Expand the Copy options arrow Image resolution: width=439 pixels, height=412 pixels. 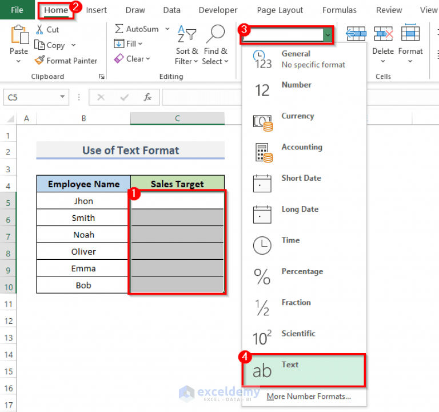(x=74, y=45)
